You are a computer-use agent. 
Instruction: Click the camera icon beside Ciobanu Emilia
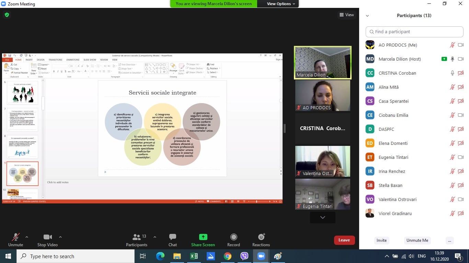pos(461,115)
